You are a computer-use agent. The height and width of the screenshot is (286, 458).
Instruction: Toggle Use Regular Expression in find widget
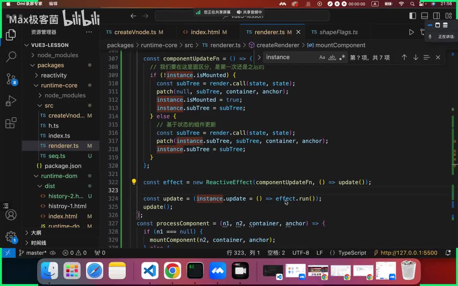[x=342, y=57]
